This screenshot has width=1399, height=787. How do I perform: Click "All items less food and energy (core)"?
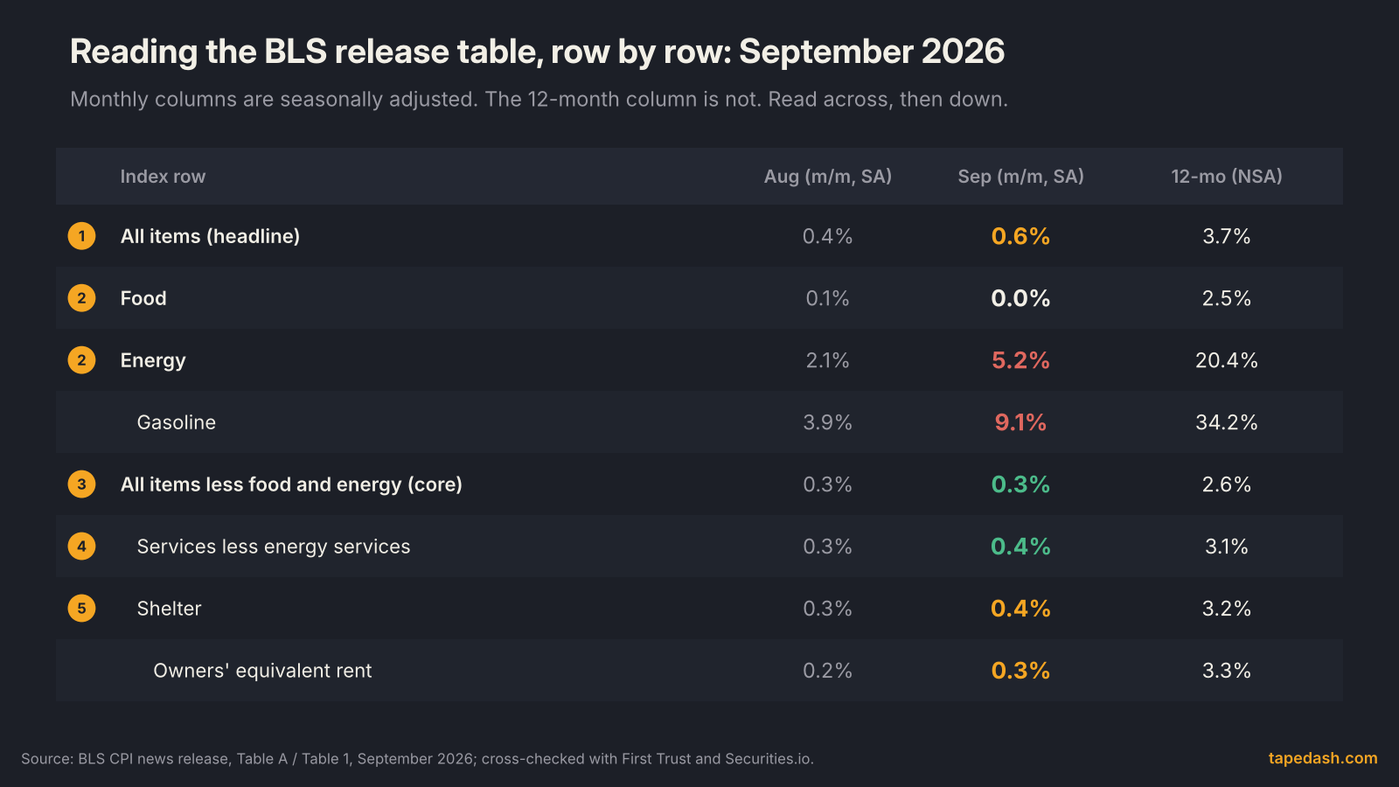point(291,484)
